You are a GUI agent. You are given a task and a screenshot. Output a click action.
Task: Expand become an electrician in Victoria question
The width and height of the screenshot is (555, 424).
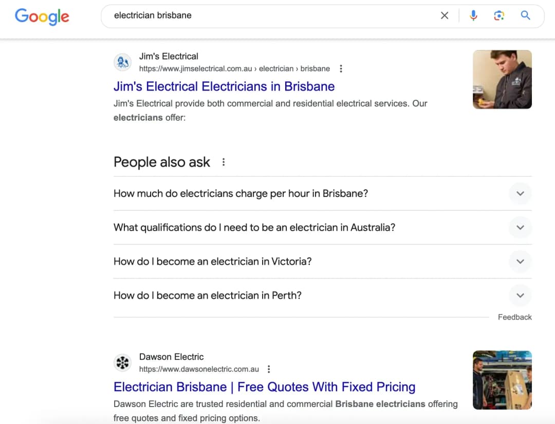[x=322, y=262]
